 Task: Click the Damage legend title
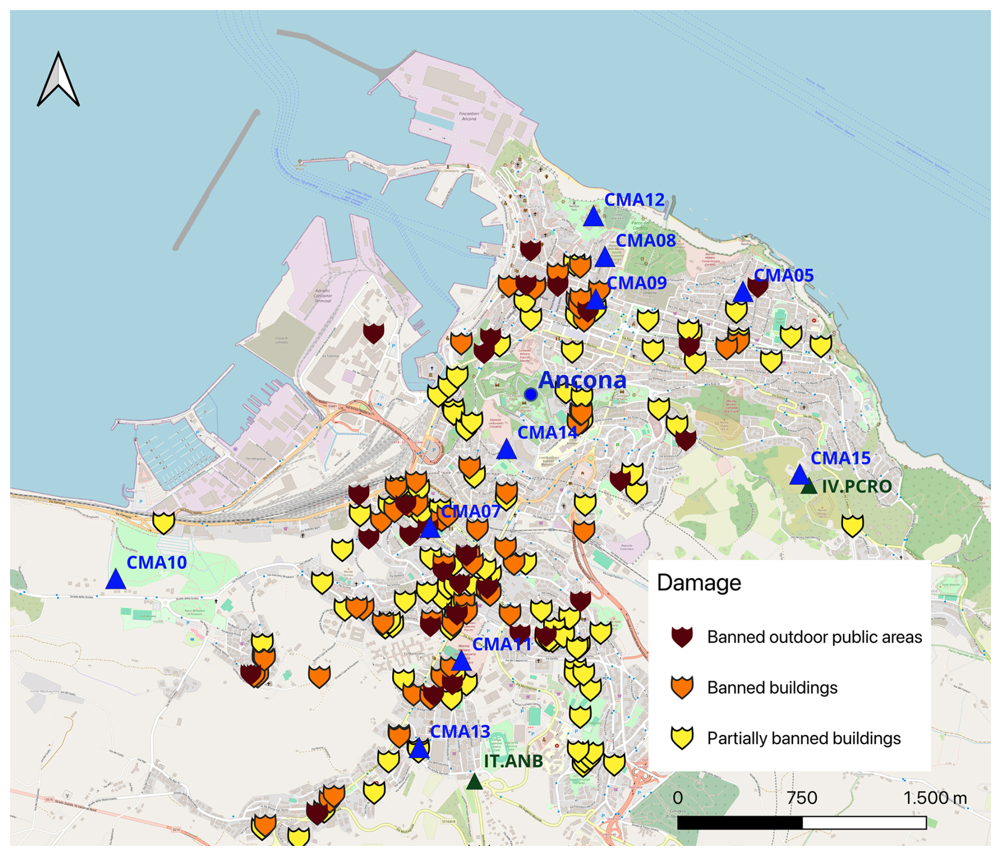click(698, 583)
